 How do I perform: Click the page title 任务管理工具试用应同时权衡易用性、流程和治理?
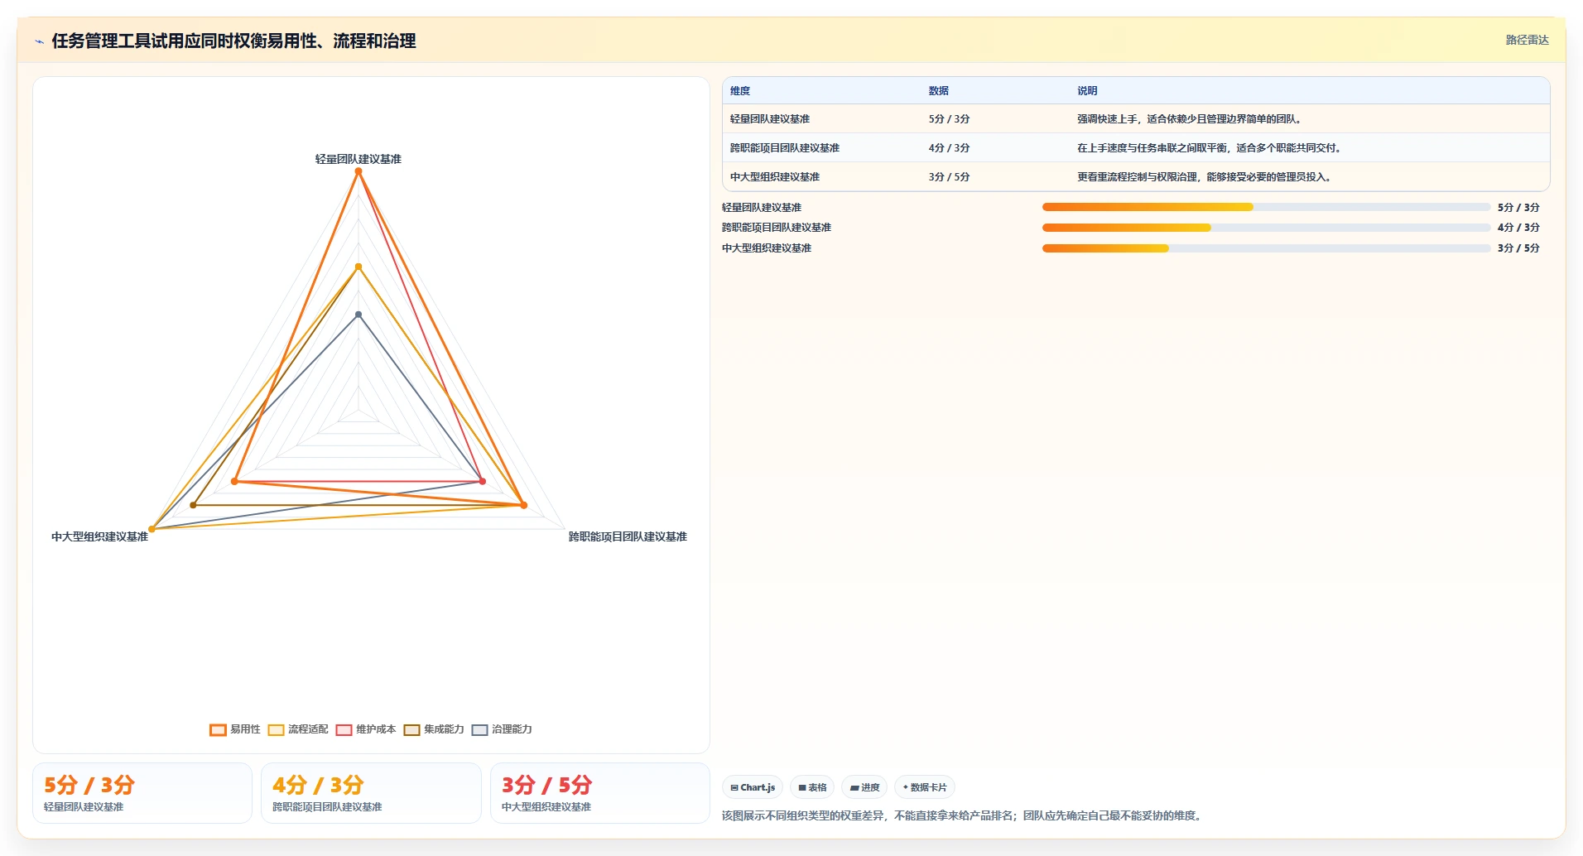233,41
